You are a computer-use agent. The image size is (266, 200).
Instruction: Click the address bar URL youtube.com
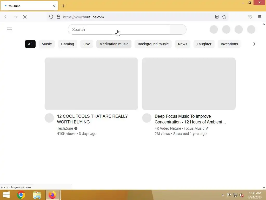(83, 17)
